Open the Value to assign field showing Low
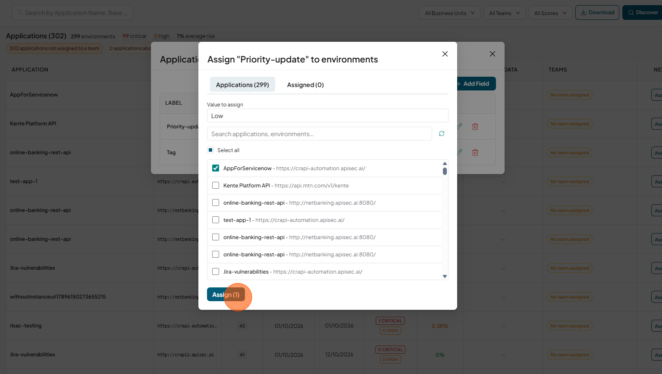 [328, 115]
